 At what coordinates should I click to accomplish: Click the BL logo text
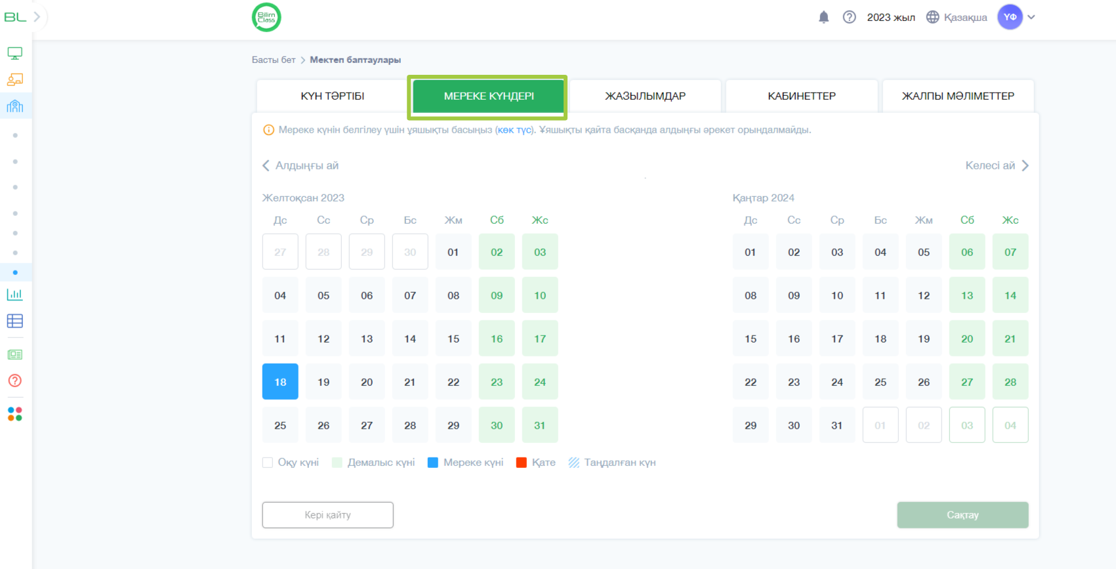[15, 17]
